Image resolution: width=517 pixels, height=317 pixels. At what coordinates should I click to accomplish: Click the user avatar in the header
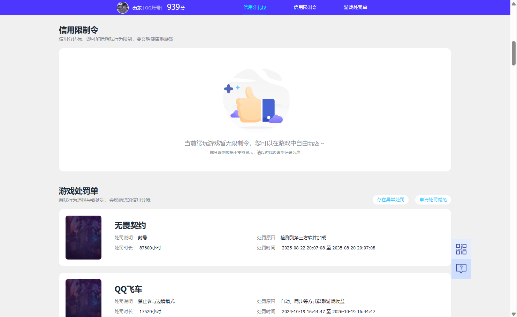click(x=123, y=7)
